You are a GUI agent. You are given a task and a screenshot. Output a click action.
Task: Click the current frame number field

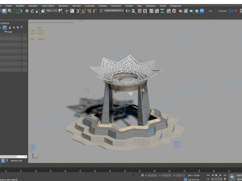pyautogui.click(x=216, y=179)
